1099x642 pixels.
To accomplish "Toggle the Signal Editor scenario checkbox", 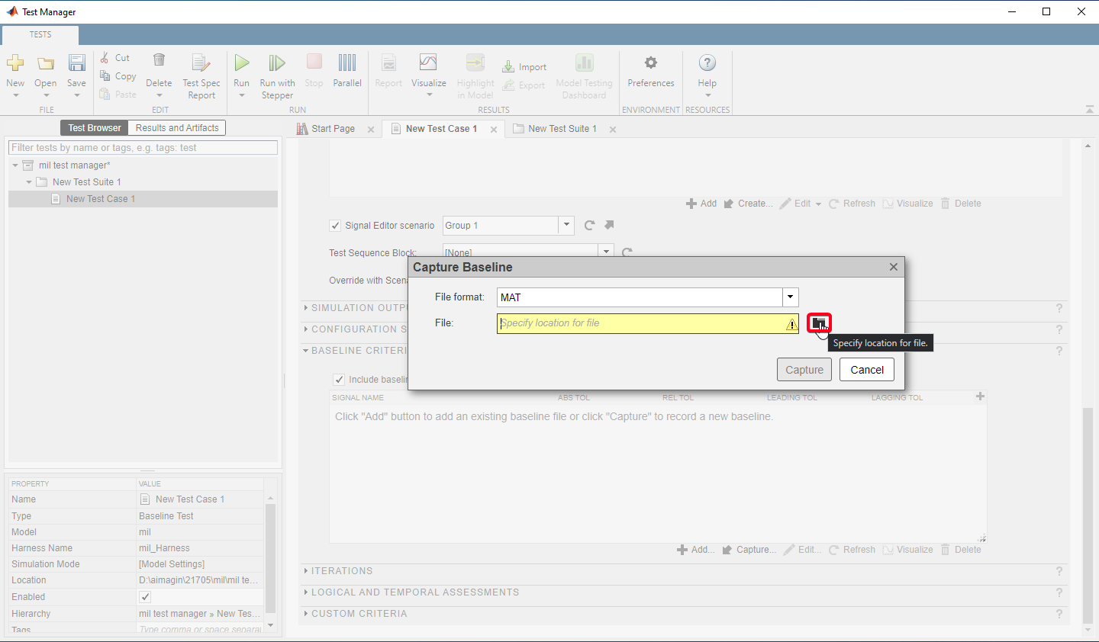I will pyautogui.click(x=335, y=226).
